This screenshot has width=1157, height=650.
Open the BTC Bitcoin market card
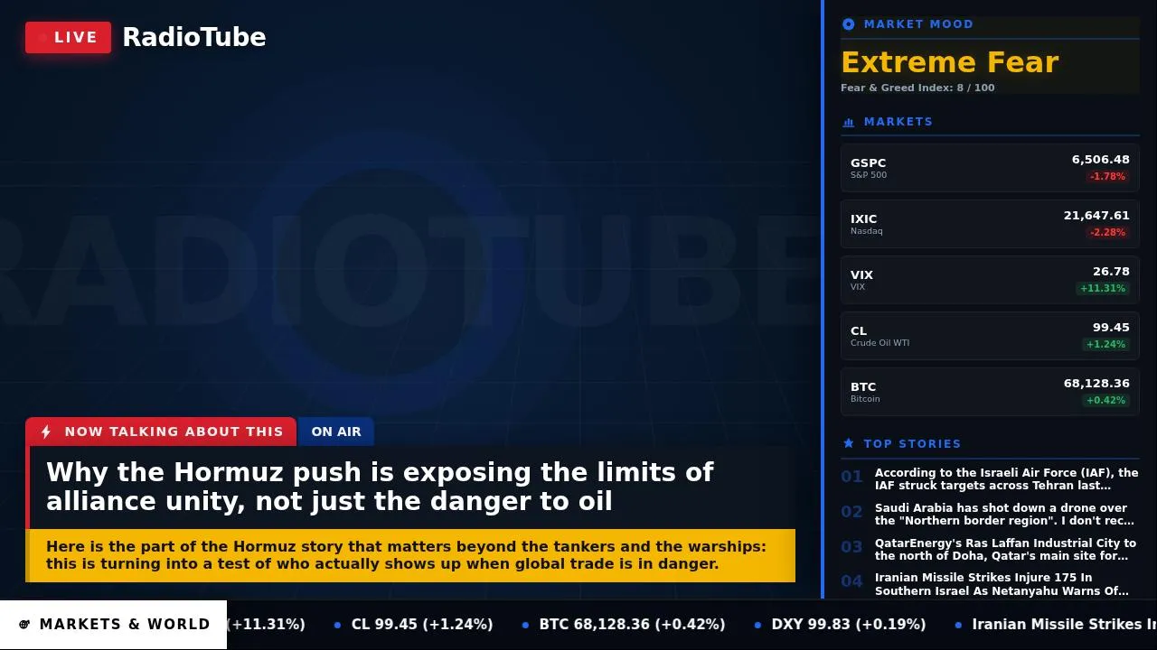tap(990, 392)
